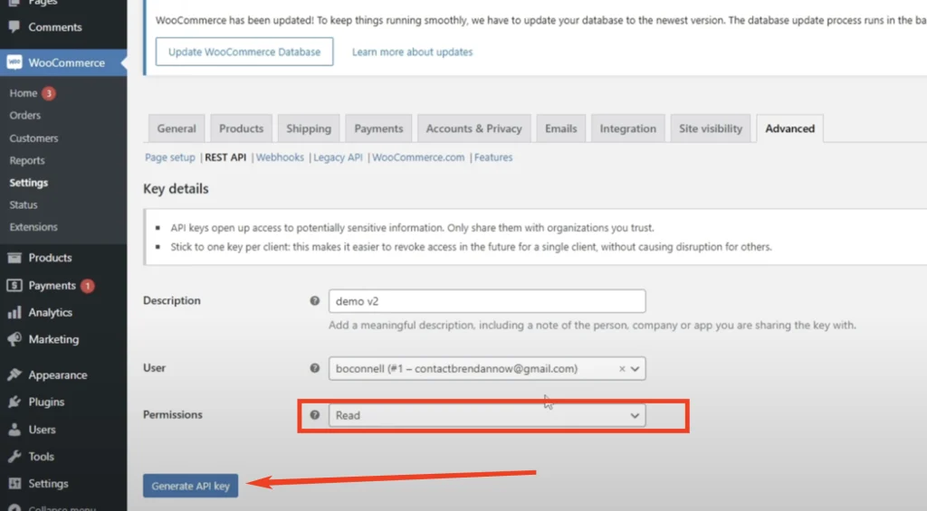
Task: Clear the selected user with the x icon
Action: tap(622, 369)
